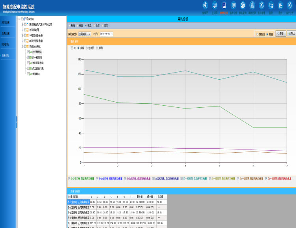296x228 pixels.
Task: Open the 工况图 status diagram icon
Action: click(215, 6)
